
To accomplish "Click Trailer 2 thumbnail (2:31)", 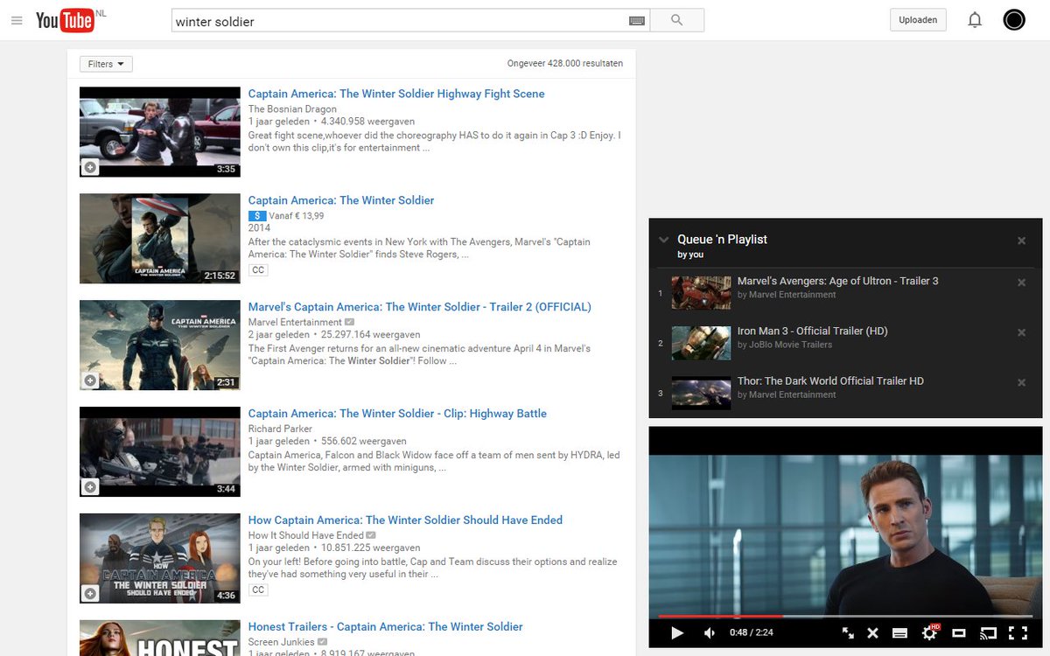I will 160,345.
